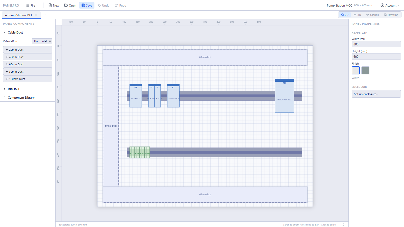Select the Pump Station MCC tab
The image size is (404, 227).
pos(20,15)
